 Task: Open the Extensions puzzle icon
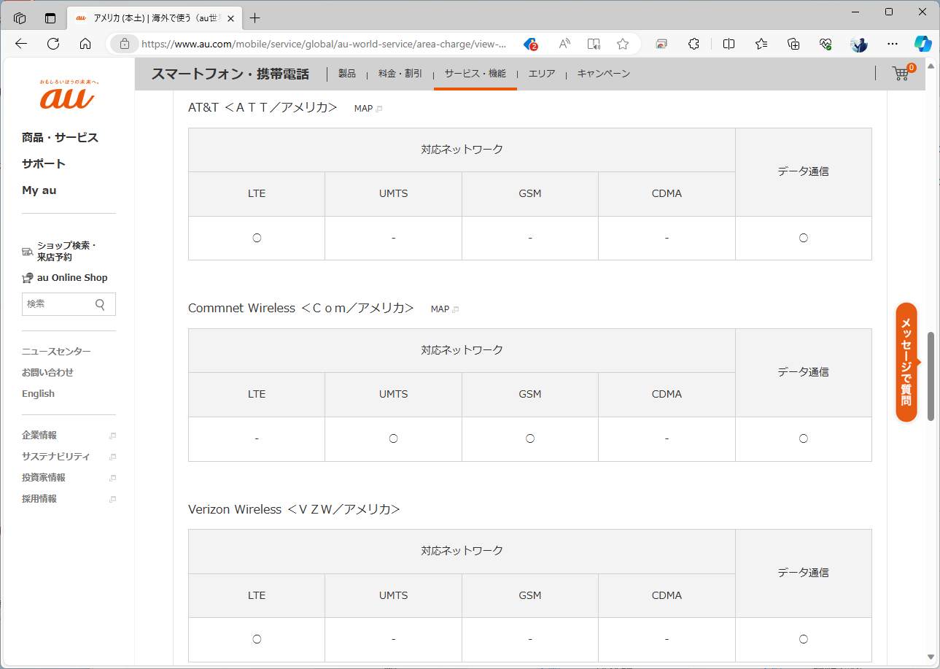click(694, 44)
